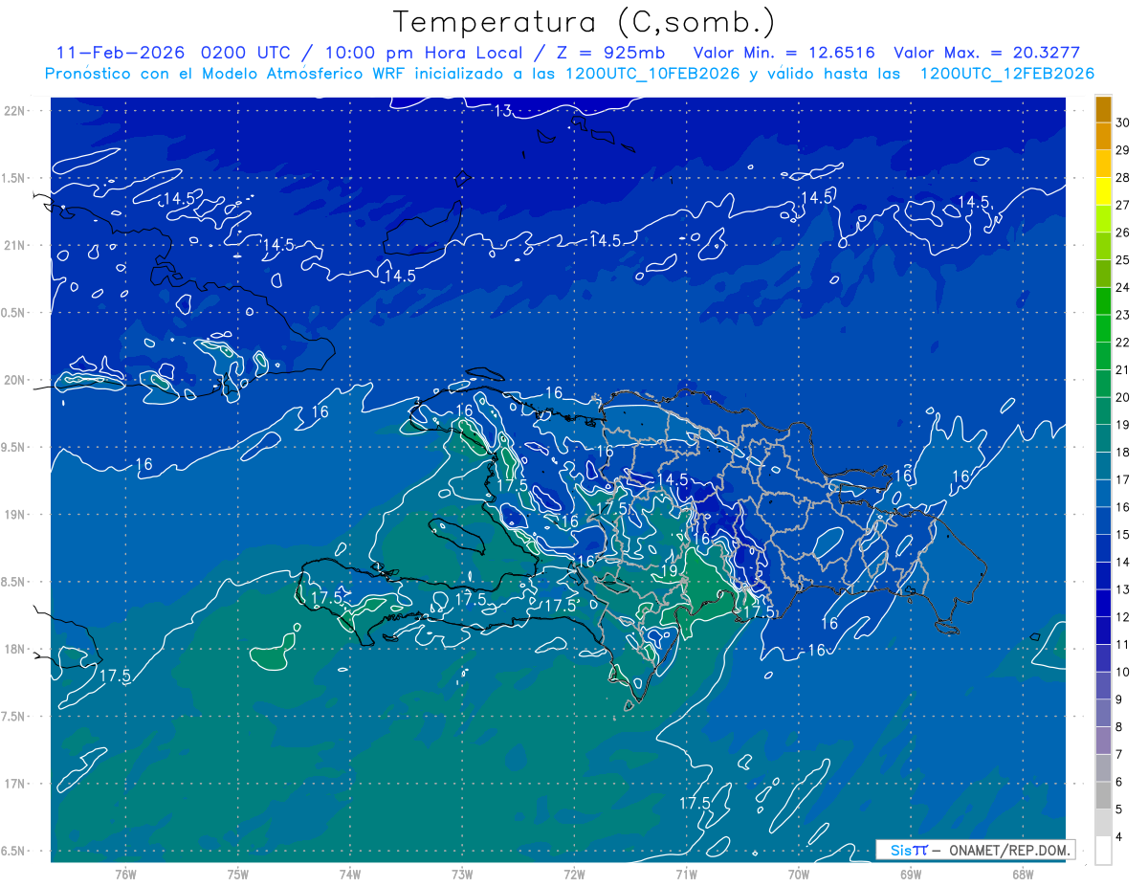Click the '23' label on the color scale
Viewport: 1148px width, 887px height.
[x=1123, y=315]
